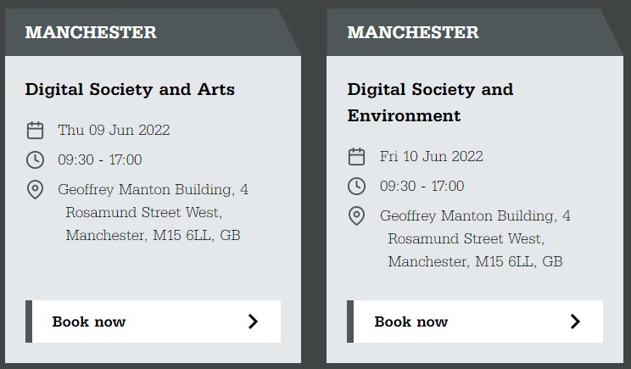Open the Digital Society and Environment title
631x369 pixels.
pyautogui.click(x=430, y=102)
